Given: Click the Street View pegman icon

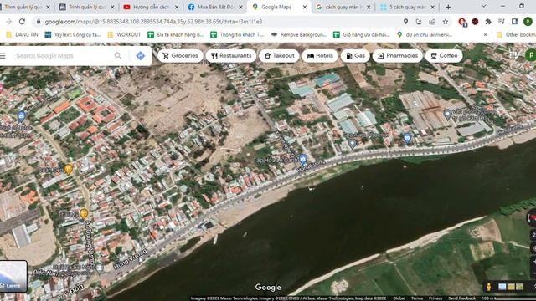Looking at the screenshot, I should [x=489, y=287].
